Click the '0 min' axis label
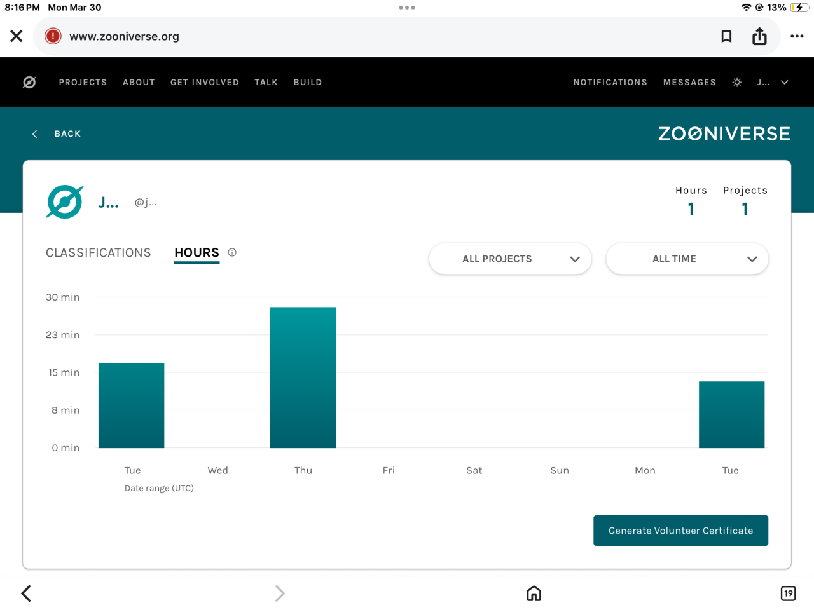 66,448
